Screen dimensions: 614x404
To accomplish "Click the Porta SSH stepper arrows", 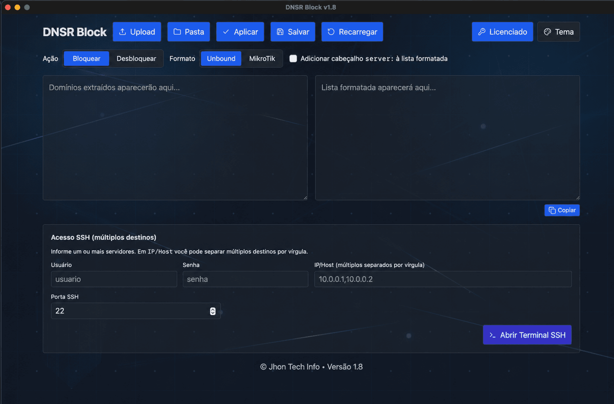I will click(213, 311).
